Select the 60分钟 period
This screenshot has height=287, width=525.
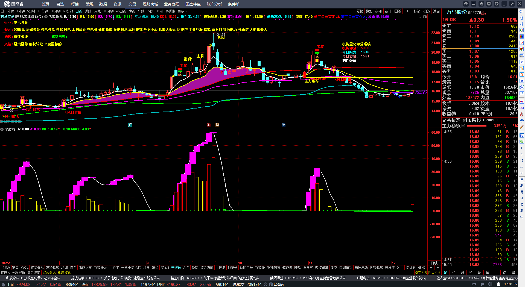(68, 11)
